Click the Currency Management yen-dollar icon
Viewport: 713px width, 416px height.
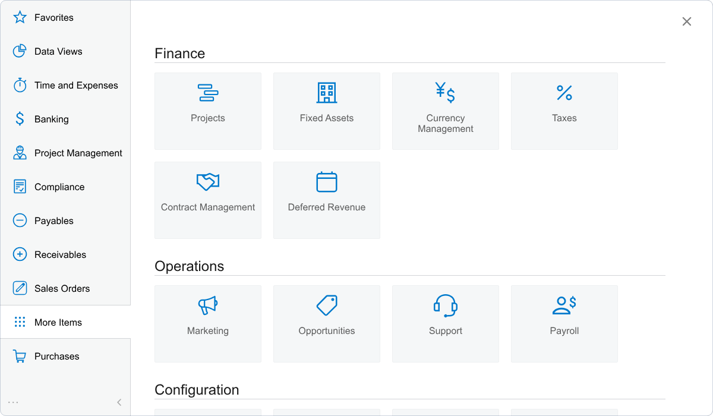pyautogui.click(x=446, y=93)
